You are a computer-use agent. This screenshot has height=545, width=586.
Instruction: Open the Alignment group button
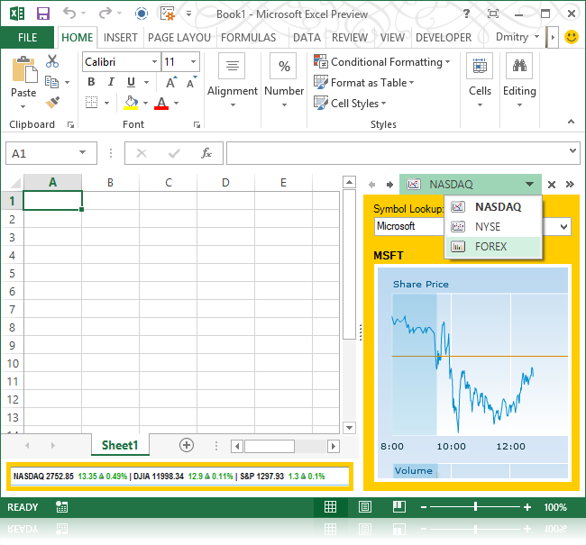(232, 81)
